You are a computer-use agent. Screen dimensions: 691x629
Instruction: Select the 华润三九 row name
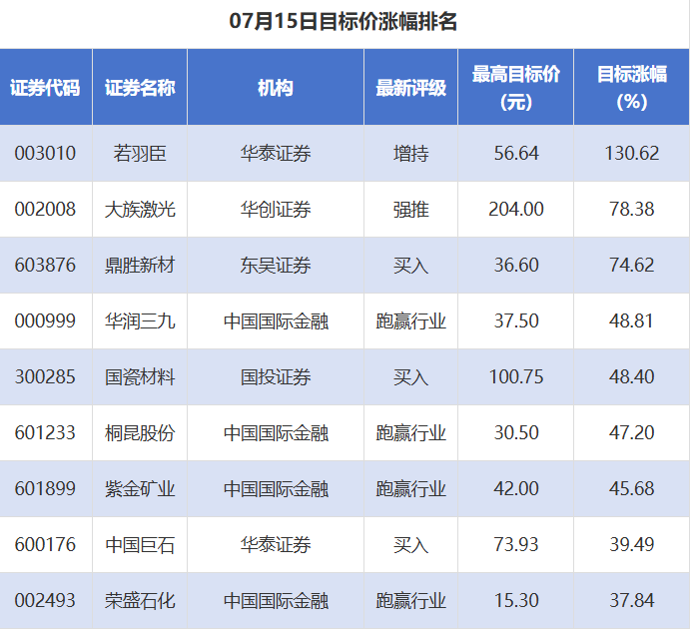[x=140, y=321]
